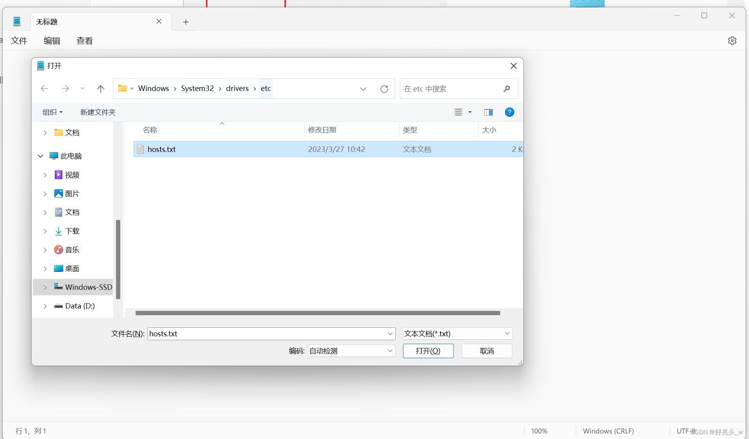Viewport: 749px width, 439px height.
Task: Click the navigation pane vertical scrollbar
Action: point(118,259)
